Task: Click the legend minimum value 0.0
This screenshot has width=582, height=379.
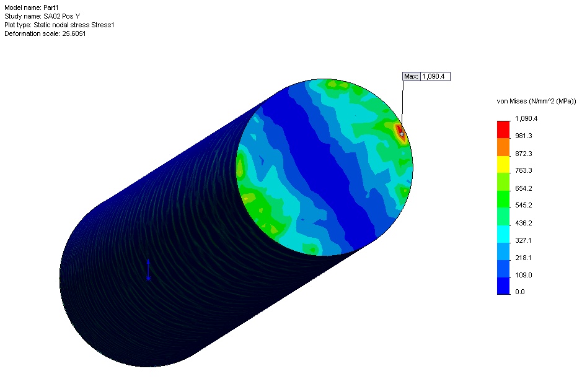Action: point(520,292)
